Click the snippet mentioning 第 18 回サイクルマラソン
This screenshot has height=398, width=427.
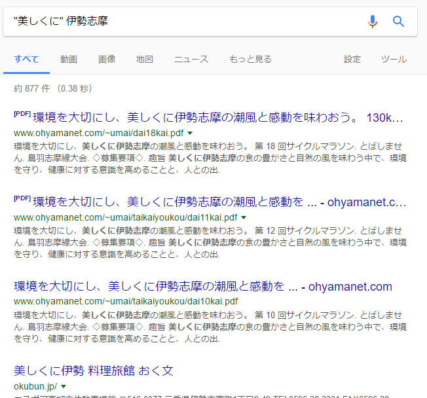tap(210, 158)
